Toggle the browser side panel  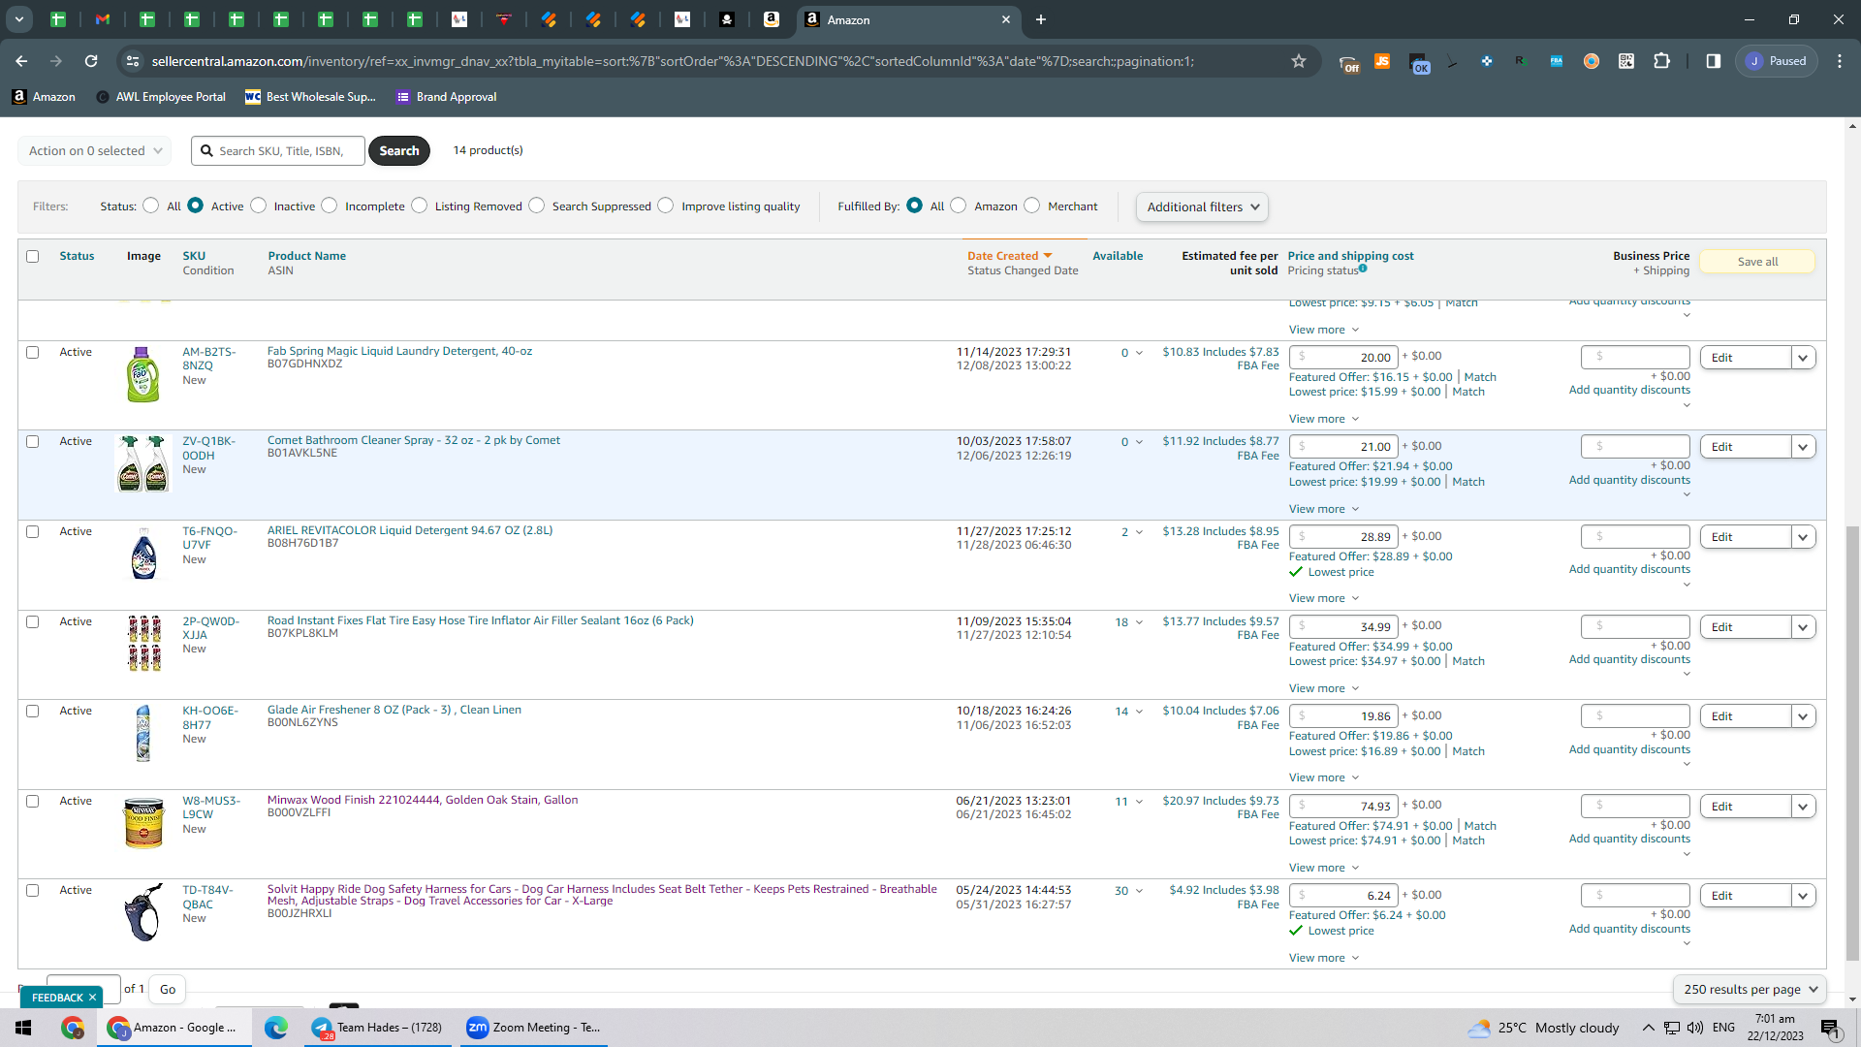[x=1714, y=61]
